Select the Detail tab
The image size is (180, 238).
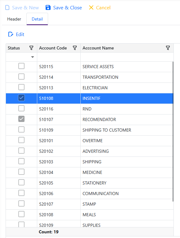(37, 19)
